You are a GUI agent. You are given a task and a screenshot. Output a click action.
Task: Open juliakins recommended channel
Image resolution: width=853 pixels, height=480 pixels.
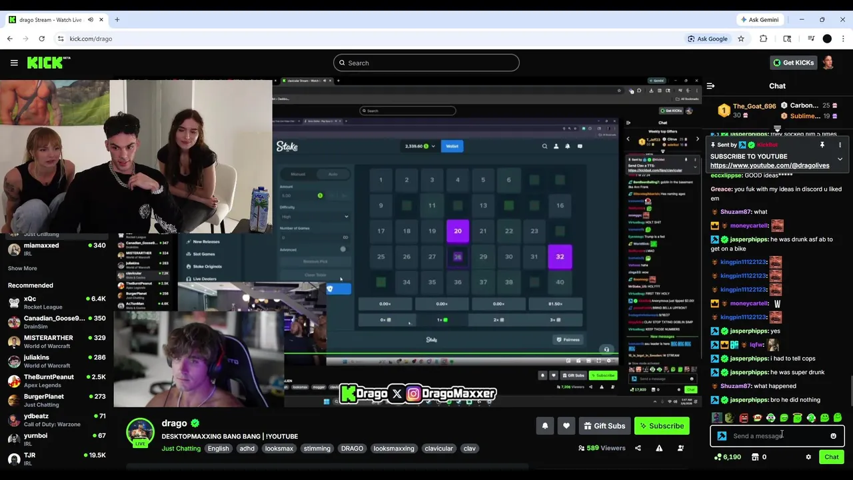(x=57, y=361)
